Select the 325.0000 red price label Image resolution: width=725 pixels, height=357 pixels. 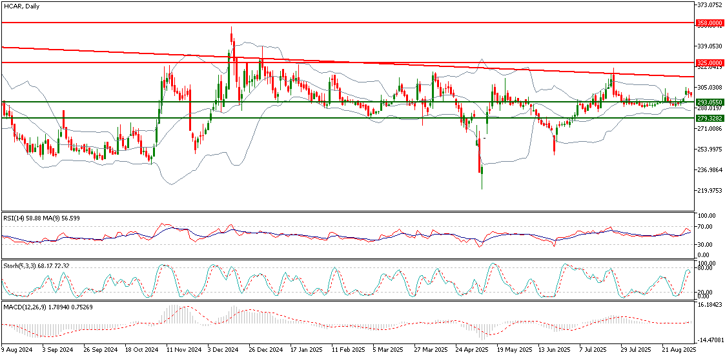[710, 63]
